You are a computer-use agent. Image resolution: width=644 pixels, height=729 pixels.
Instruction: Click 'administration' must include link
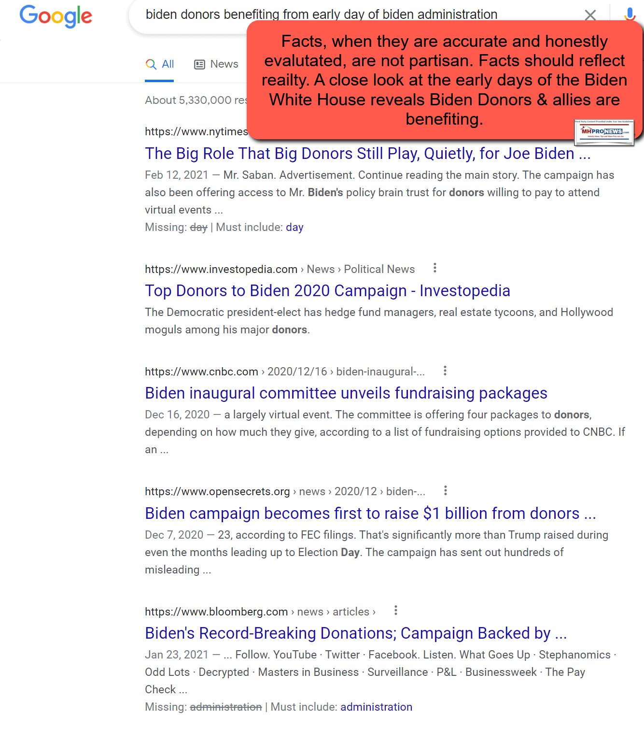click(x=376, y=707)
